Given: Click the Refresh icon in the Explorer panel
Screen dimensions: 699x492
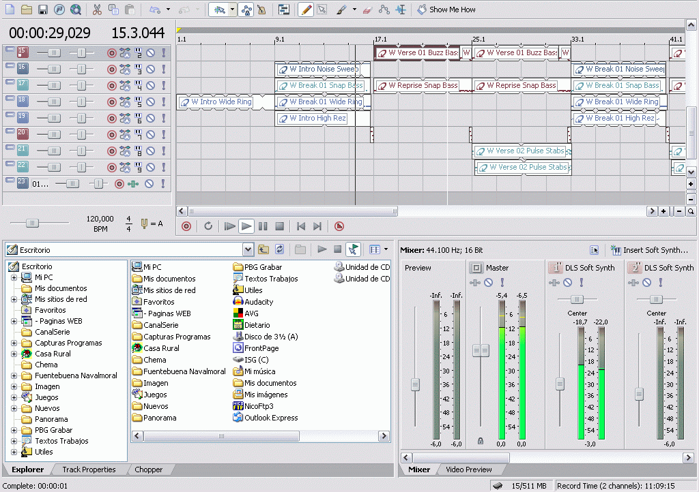Looking at the screenshot, I should point(280,249).
